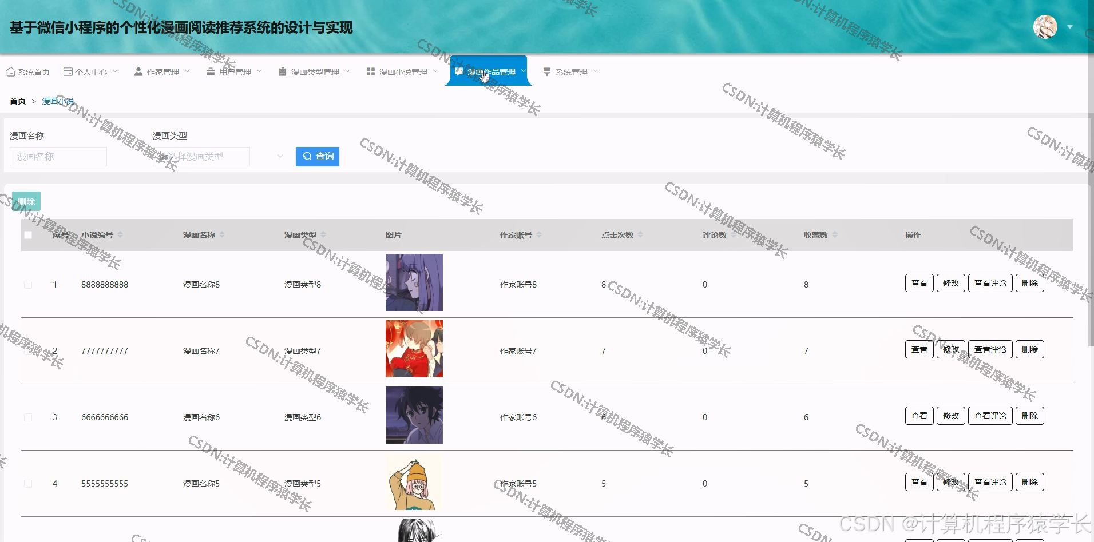Click the 漫画类型5 cell
The image size is (1094, 542).
click(x=303, y=484)
